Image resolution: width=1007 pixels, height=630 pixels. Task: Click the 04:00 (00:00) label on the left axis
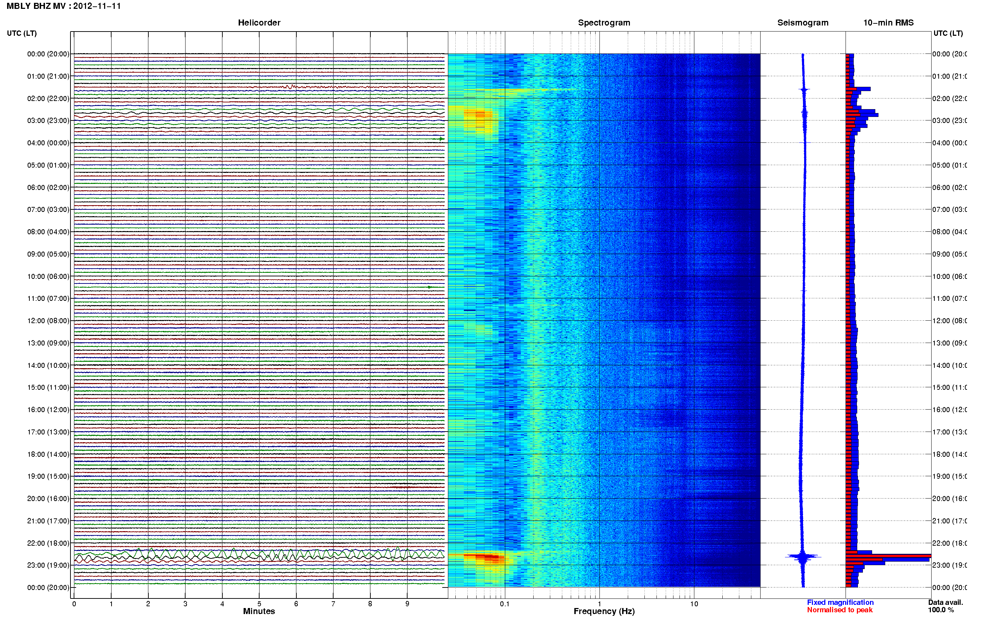tap(48, 143)
